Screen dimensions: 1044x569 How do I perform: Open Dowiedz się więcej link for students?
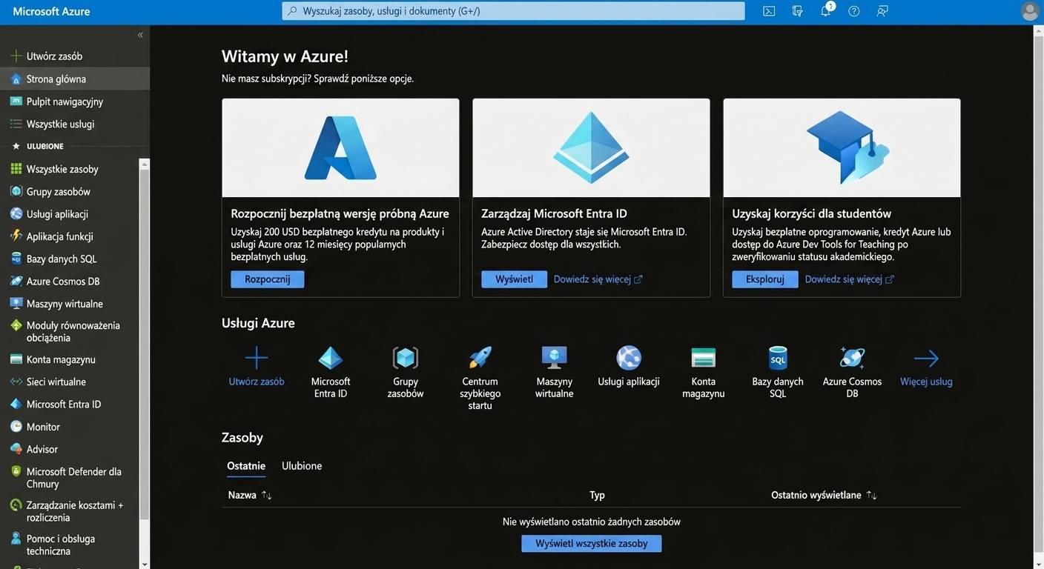pyautogui.click(x=849, y=279)
